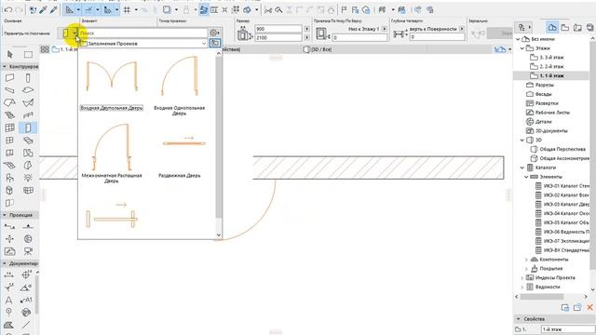The height and width of the screenshot is (335, 596).
Task: Select the Line tool
Action: (x=26, y=325)
